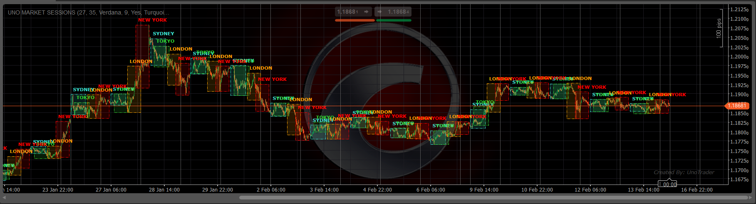Click the 10 Feb 22:00 time label
The width and height of the screenshot is (756, 204).
537,190
